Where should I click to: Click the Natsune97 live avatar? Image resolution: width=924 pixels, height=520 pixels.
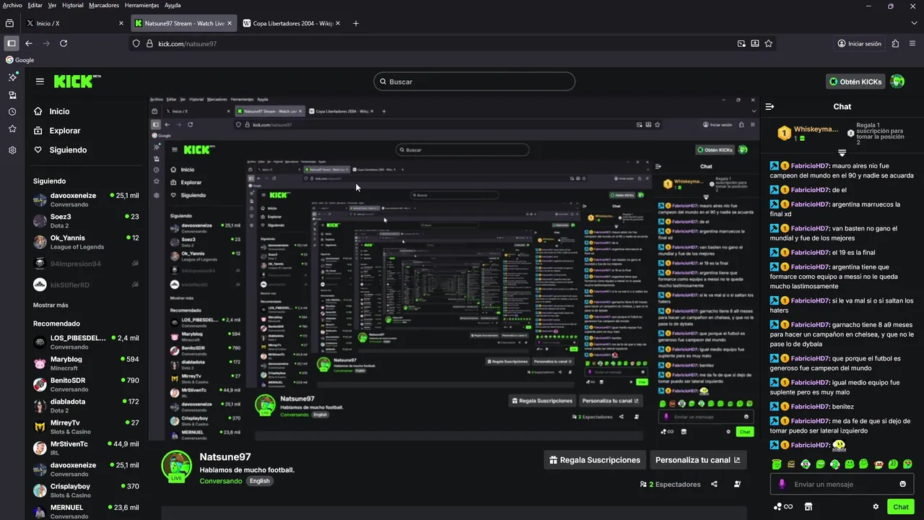click(x=176, y=467)
